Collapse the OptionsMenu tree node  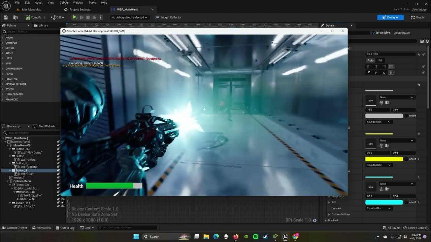(7, 181)
